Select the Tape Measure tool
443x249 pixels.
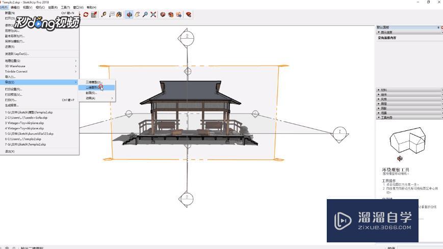point(103,14)
